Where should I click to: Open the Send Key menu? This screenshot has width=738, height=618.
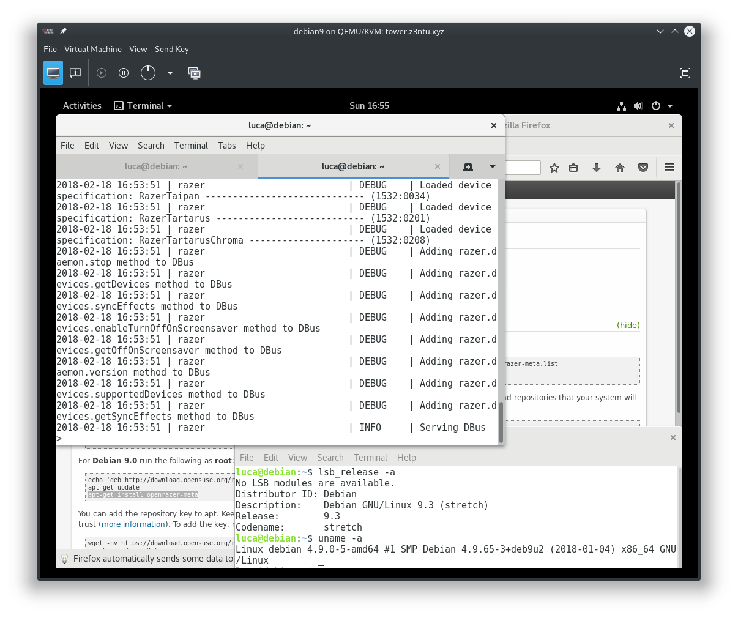172,49
